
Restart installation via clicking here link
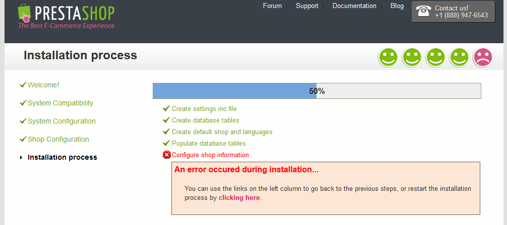point(239,197)
